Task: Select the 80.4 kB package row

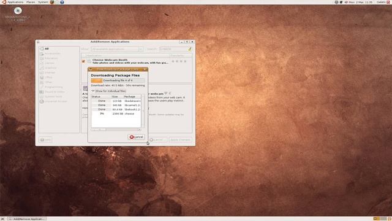Action: tap(116, 109)
